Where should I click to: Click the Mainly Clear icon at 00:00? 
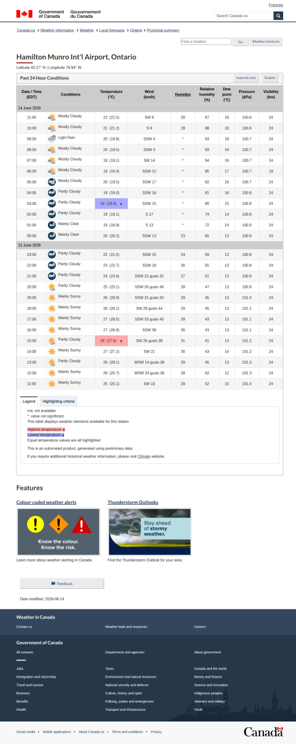coord(52,236)
